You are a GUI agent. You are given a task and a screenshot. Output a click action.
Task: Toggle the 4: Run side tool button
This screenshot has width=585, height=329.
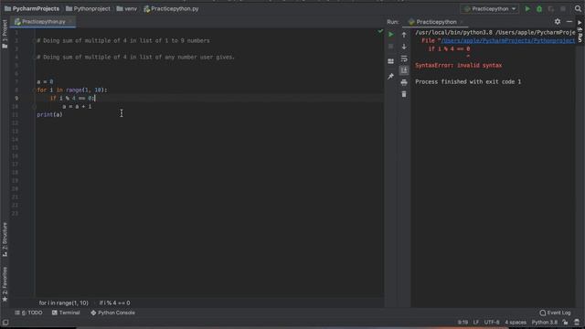[580, 31]
